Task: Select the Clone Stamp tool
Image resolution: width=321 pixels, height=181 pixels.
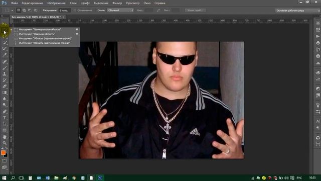Action: [x=5, y=74]
